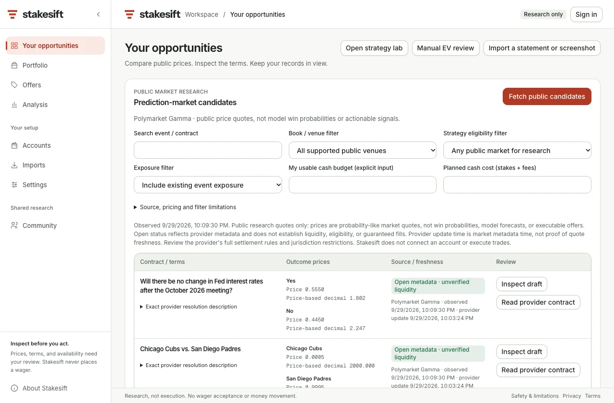Click the Outcome prices column header
The height and width of the screenshot is (403, 614).
click(x=308, y=262)
